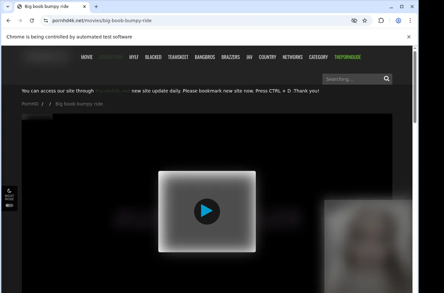The height and width of the screenshot is (293, 444).
Task: Expand the NETWORKS nav menu
Action: [293, 57]
